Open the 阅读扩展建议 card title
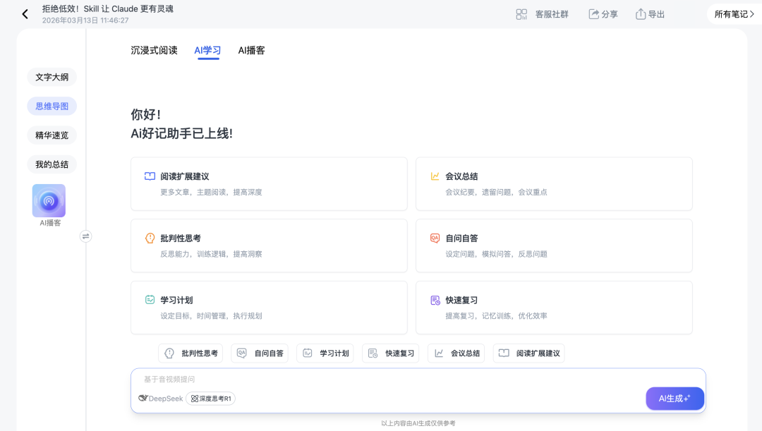 185,176
